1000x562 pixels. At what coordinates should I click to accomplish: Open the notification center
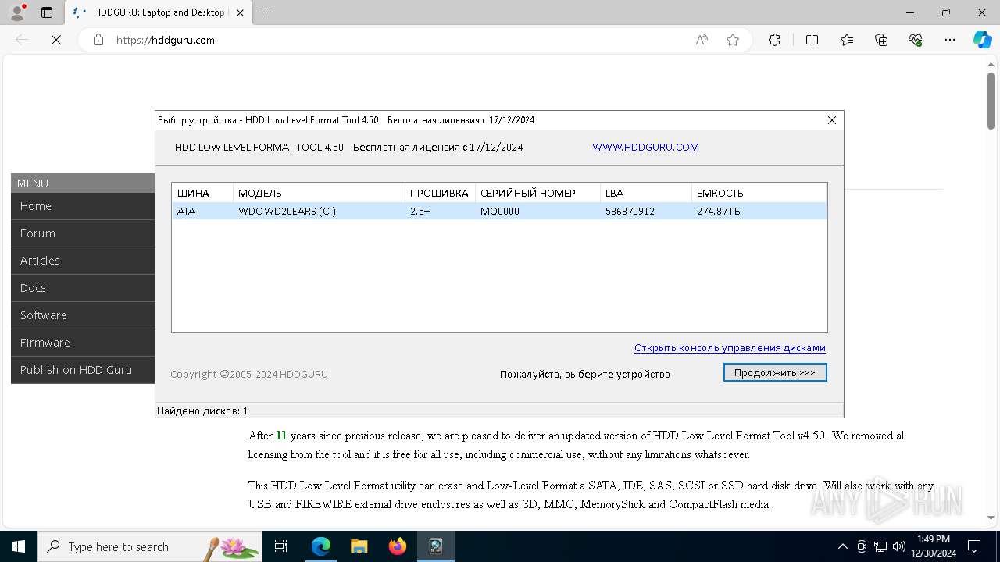pyautogui.click(x=974, y=546)
